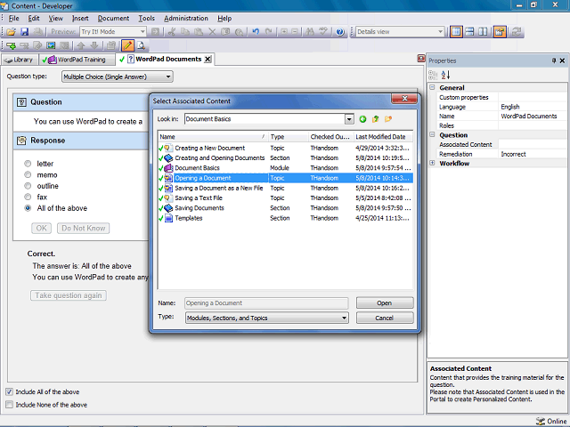Click the spell check ABC icon

click(323, 32)
